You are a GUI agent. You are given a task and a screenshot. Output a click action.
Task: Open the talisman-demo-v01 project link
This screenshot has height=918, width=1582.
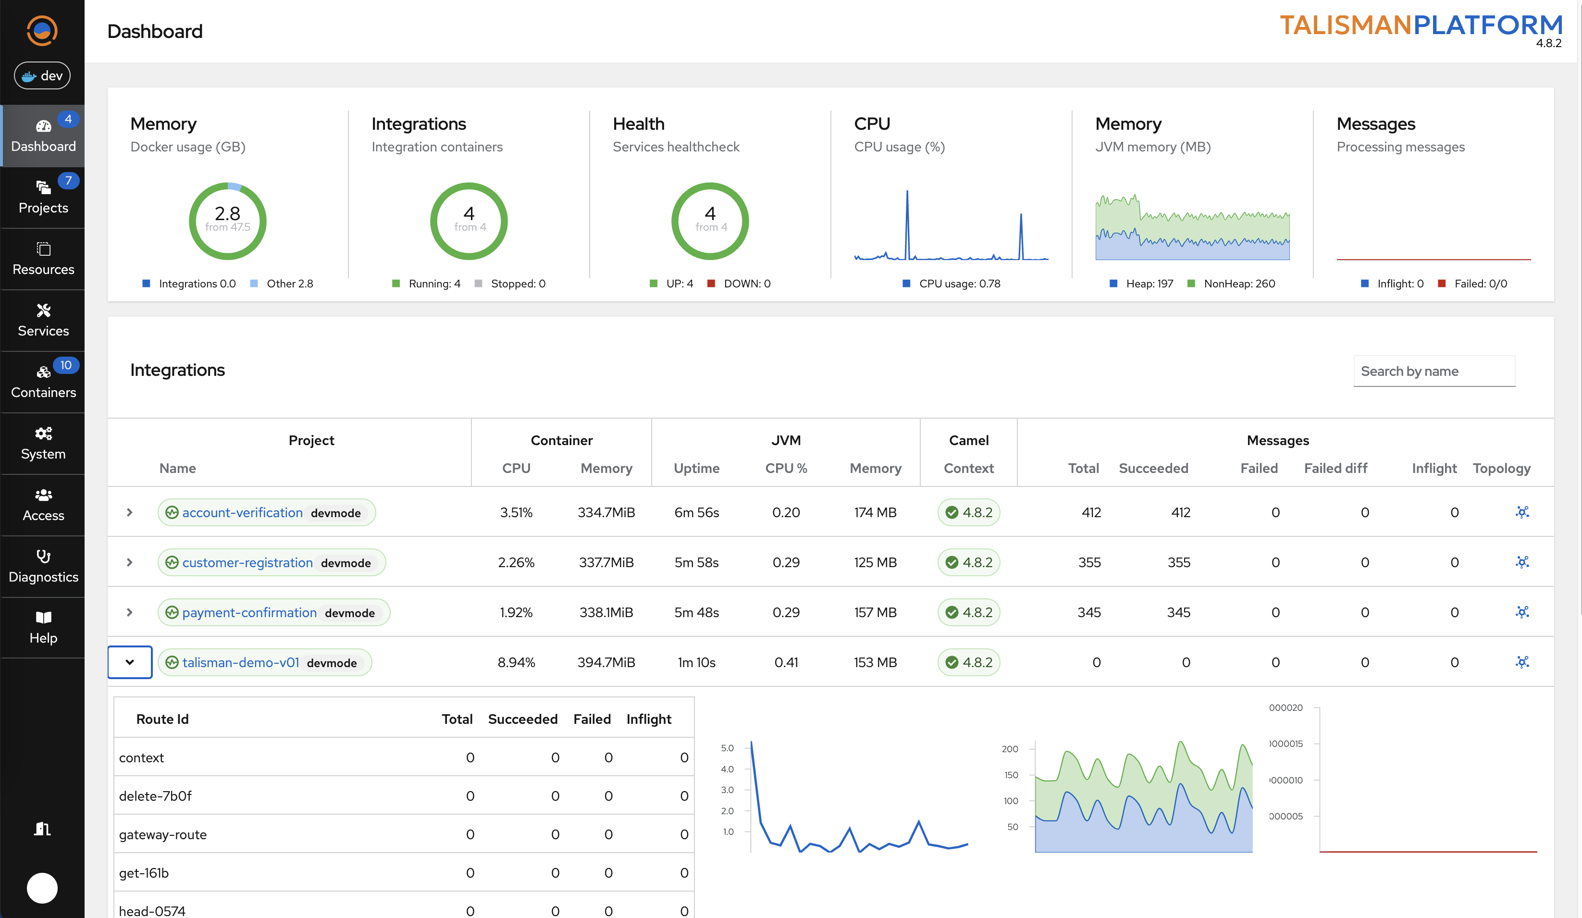point(240,662)
